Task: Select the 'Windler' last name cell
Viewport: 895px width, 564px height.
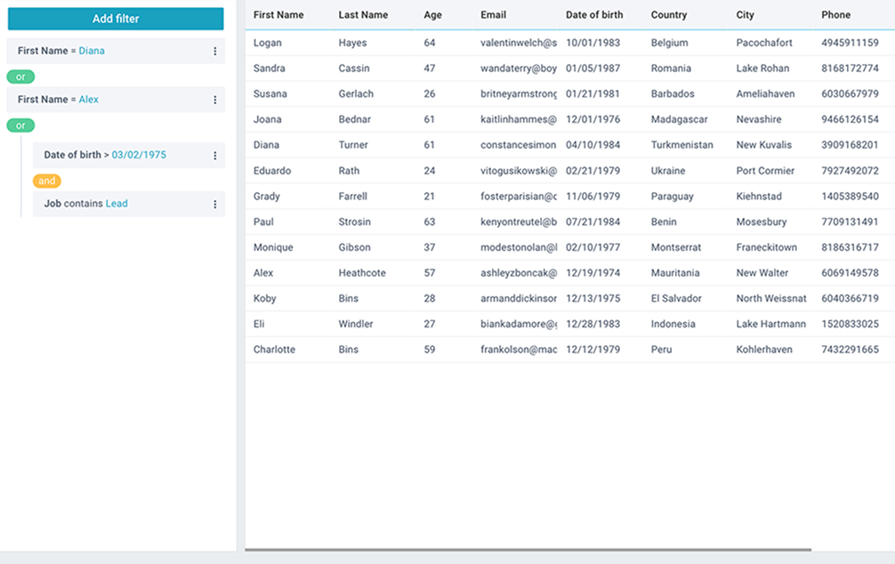Action: click(356, 324)
